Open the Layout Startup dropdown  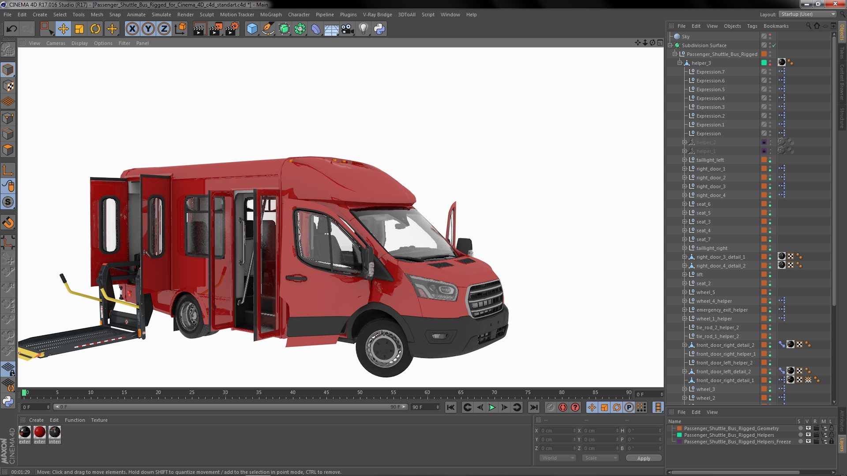tap(808, 14)
